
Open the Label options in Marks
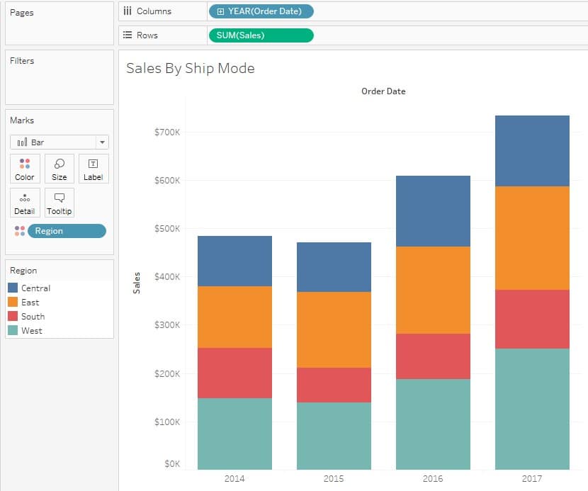pos(93,168)
